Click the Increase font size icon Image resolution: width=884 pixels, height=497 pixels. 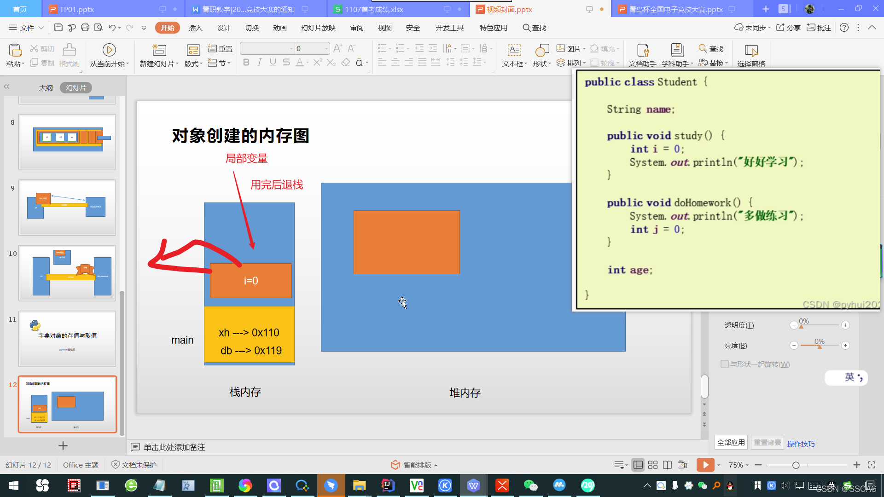click(337, 48)
